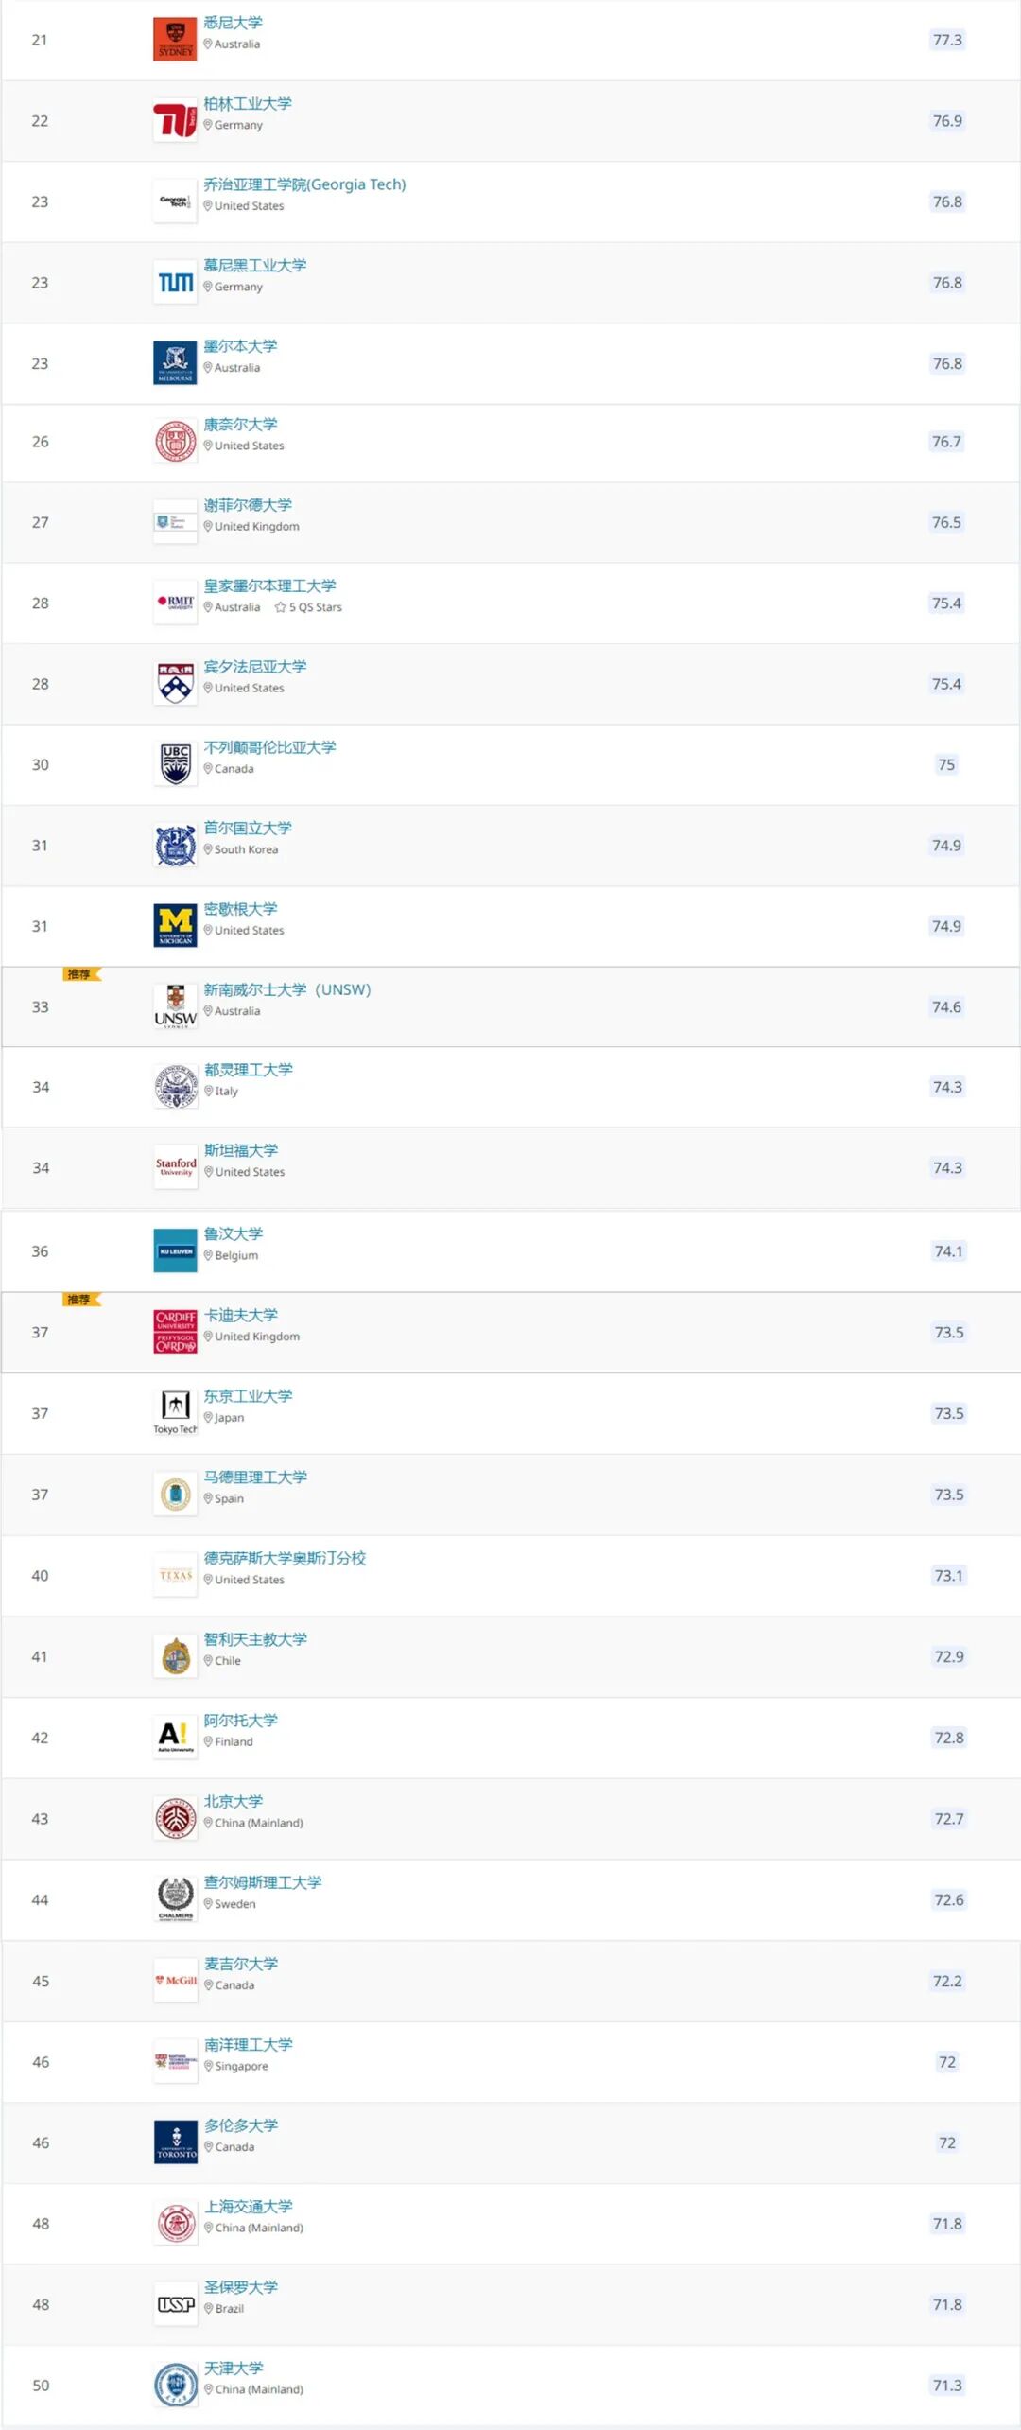Click the 推荐 tag on the UNSW row

(x=80, y=974)
